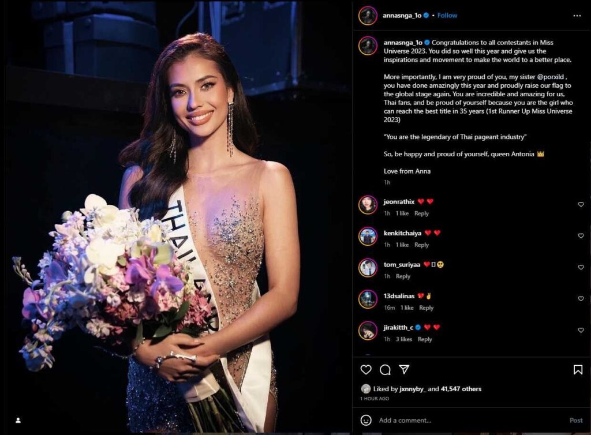
Task: Reply to jeonrathix's comment
Action: coord(421,213)
